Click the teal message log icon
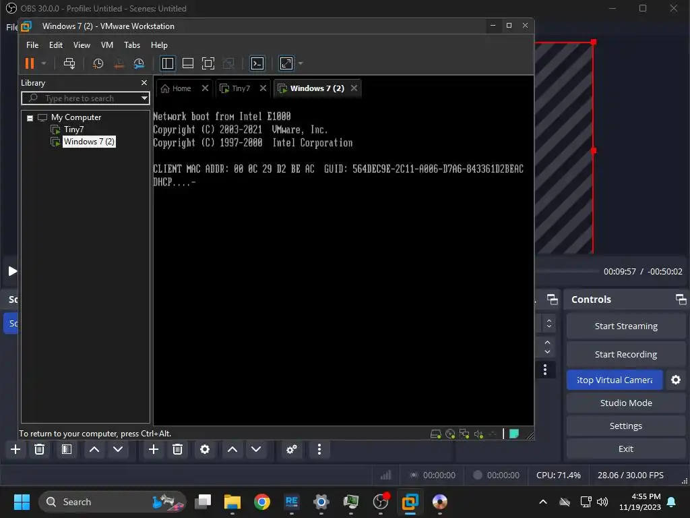Image resolution: width=690 pixels, height=518 pixels. pyautogui.click(x=514, y=434)
